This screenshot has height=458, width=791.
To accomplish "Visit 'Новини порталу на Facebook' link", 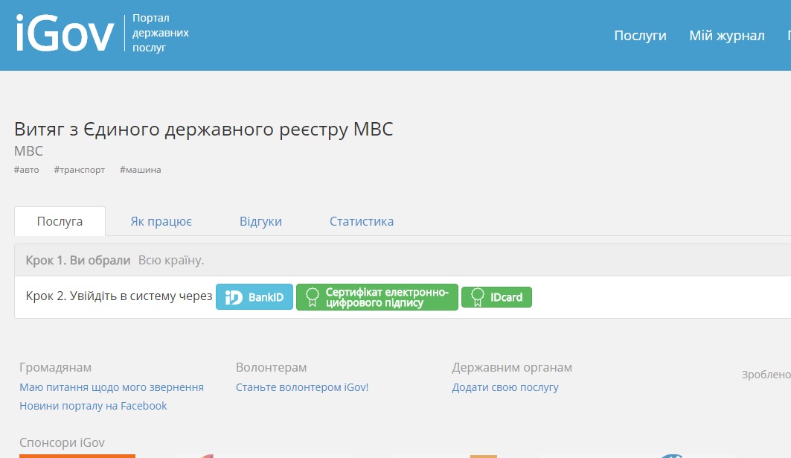I will [93, 406].
